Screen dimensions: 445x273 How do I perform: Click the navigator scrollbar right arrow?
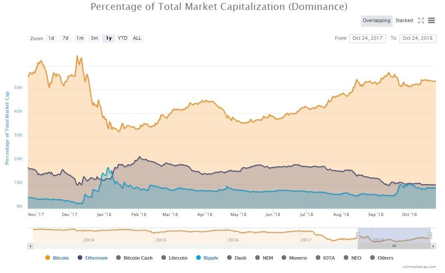(x=433, y=246)
